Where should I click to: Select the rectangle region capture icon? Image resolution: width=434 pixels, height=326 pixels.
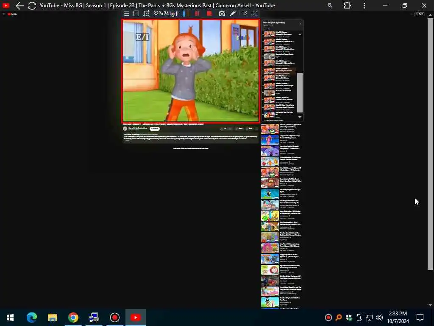click(x=136, y=14)
